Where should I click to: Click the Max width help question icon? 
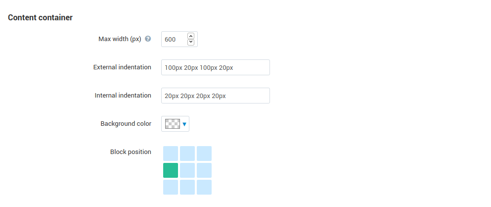point(148,39)
